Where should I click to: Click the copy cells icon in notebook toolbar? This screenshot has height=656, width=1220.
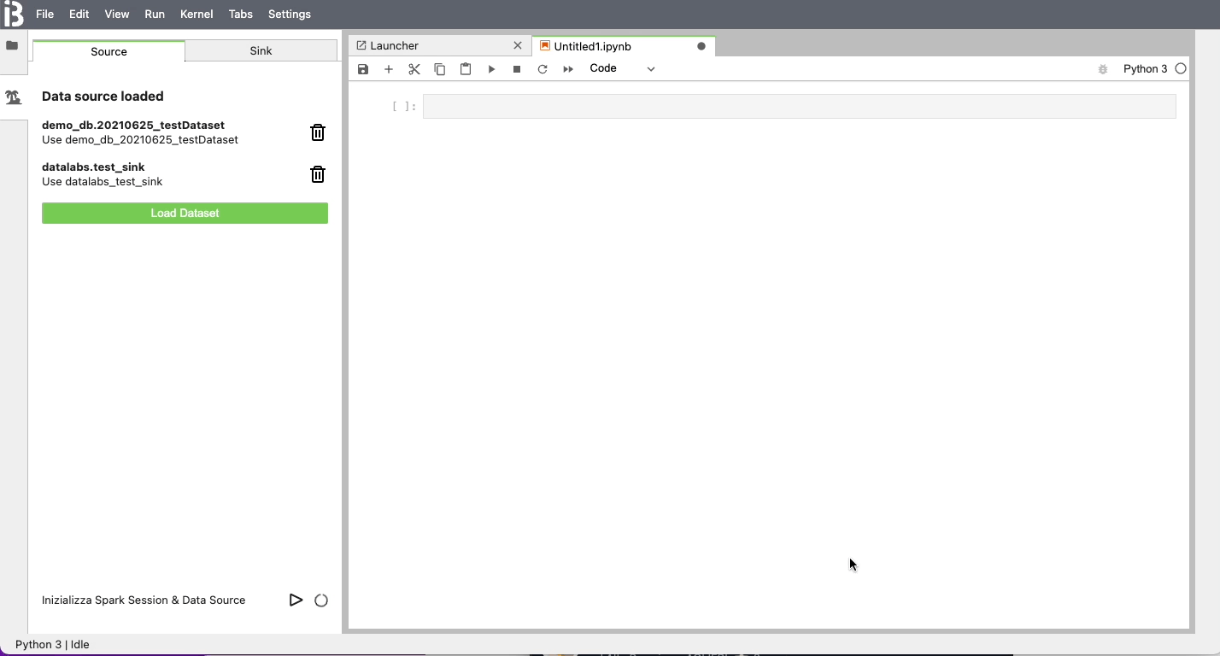440,69
